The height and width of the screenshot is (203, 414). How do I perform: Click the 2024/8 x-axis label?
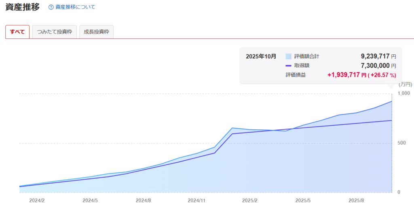click(143, 200)
